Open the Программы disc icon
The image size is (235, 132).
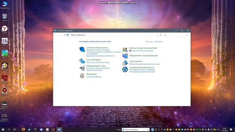pos(82,76)
